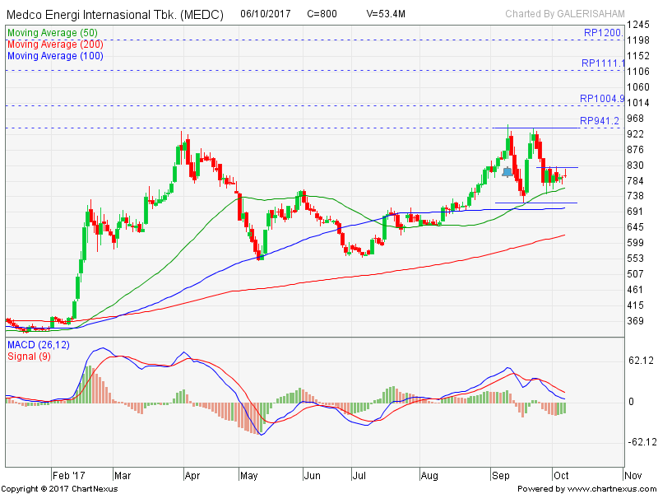The image size is (658, 494).
Task: Click the Sep label on date axis
Action: point(500,475)
